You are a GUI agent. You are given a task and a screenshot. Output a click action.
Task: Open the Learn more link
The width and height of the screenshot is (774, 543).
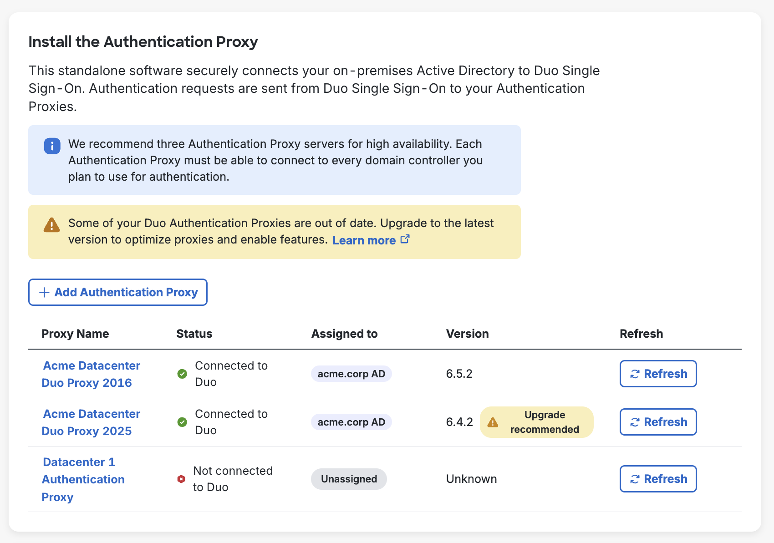(x=364, y=240)
